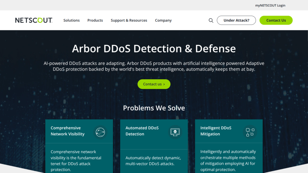Click the NETSCOUT logo

34,20
